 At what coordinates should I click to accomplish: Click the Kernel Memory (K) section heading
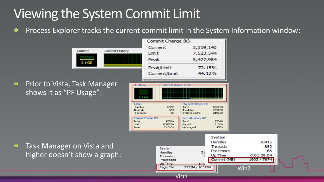click(x=195, y=118)
